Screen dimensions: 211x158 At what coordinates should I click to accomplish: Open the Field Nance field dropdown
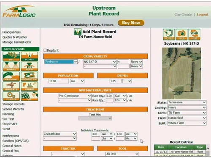click(x=187, y=118)
